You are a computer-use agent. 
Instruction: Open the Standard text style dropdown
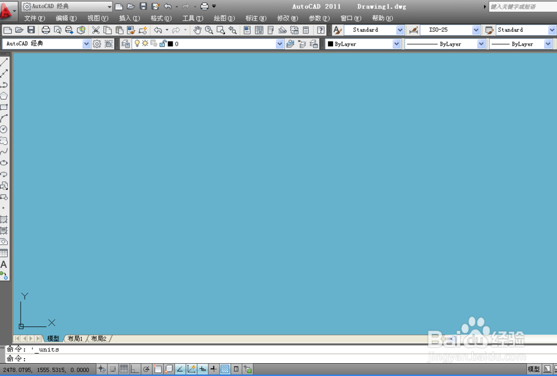pyautogui.click(x=400, y=30)
